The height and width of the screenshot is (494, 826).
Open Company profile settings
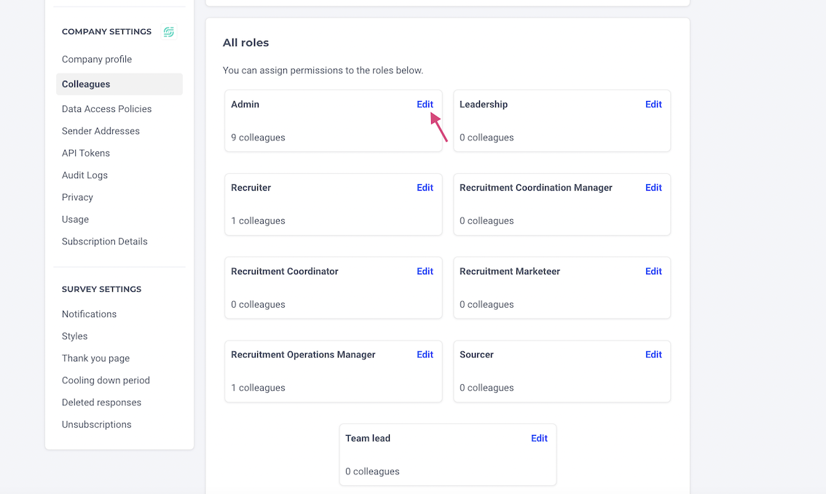click(97, 60)
